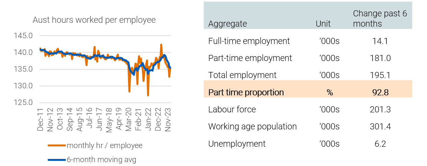This screenshot has width=427, height=166.
Task: Click the % unit in highlighted row
Action: [330, 92]
